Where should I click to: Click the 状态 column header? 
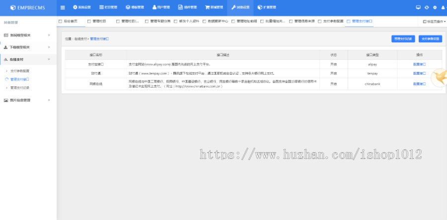click(x=334, y=55)
